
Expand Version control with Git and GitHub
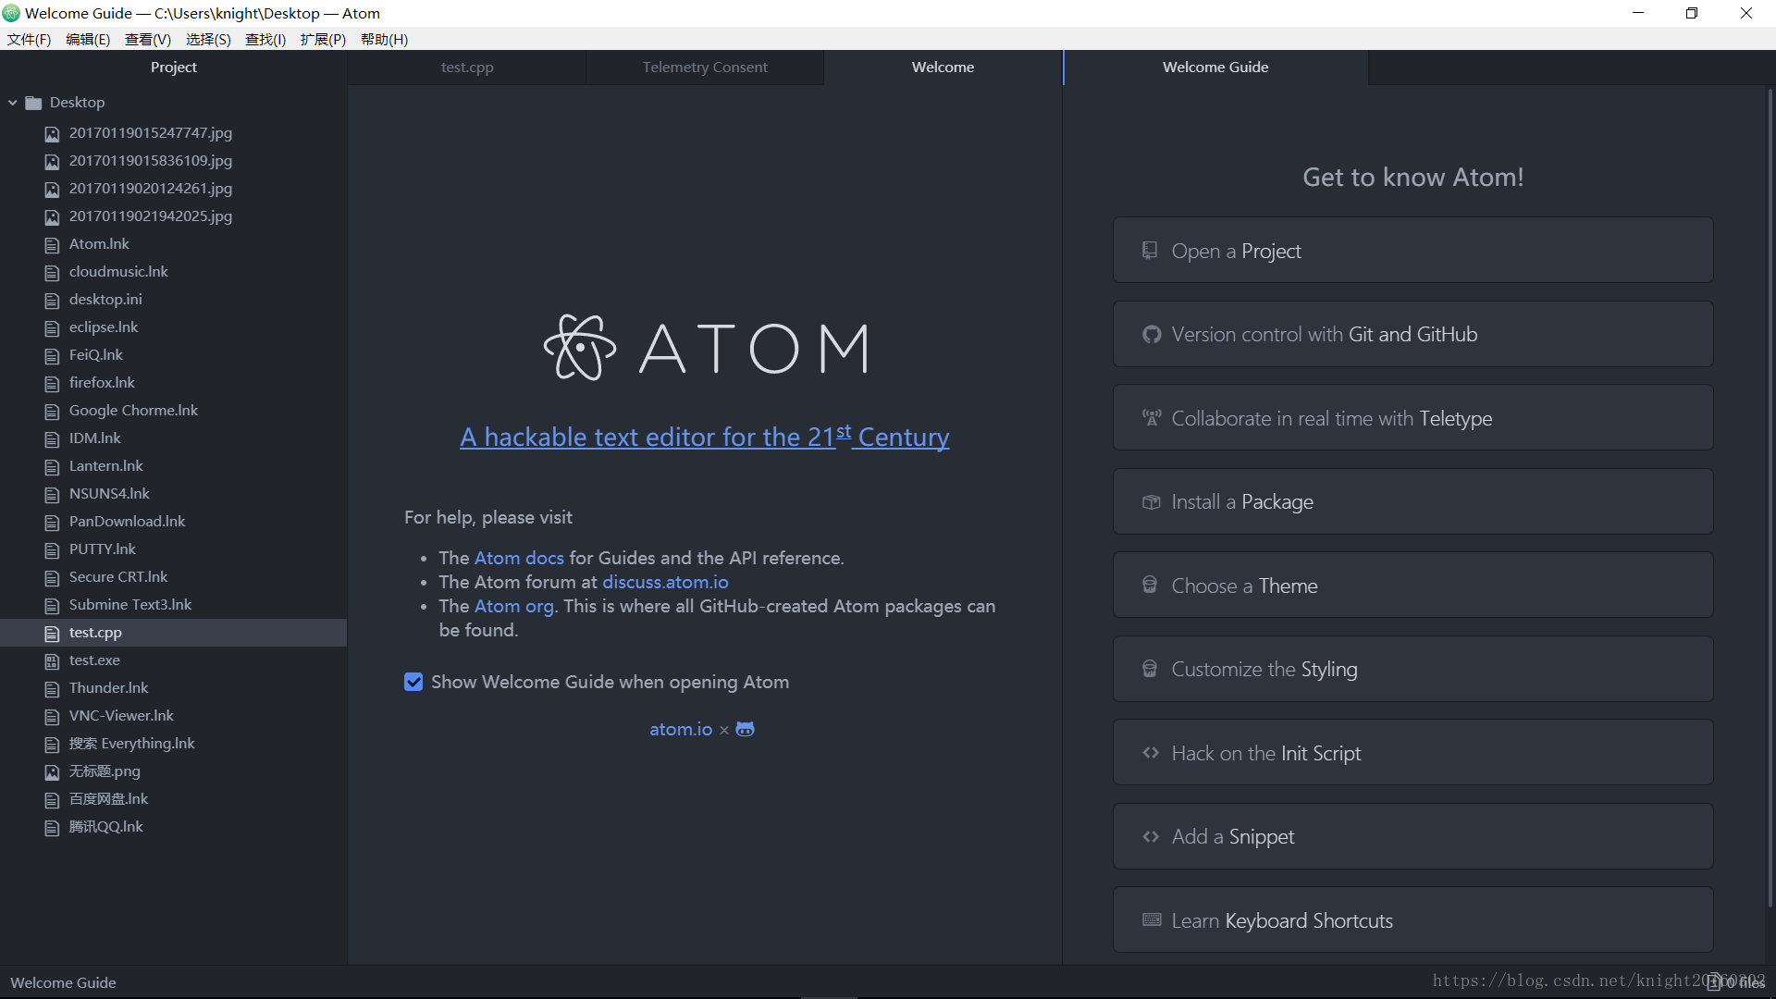coord(1412,334)
